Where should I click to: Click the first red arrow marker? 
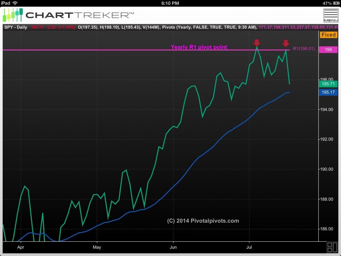pos(257,43)
